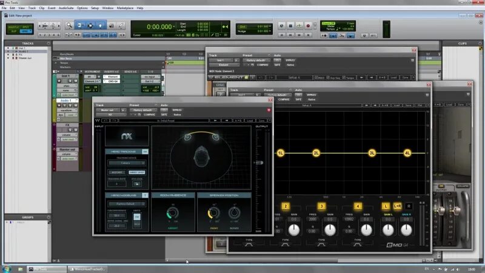The width and height of the screenshot is (485, 273).
Task: Toggle the MIDI Merge button
Action: pyautogui.click(x=342, y=36)
